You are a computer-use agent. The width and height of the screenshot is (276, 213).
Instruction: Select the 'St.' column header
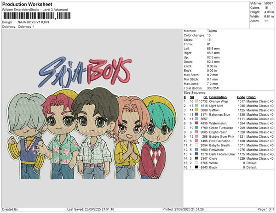click(x=206, y=97)
